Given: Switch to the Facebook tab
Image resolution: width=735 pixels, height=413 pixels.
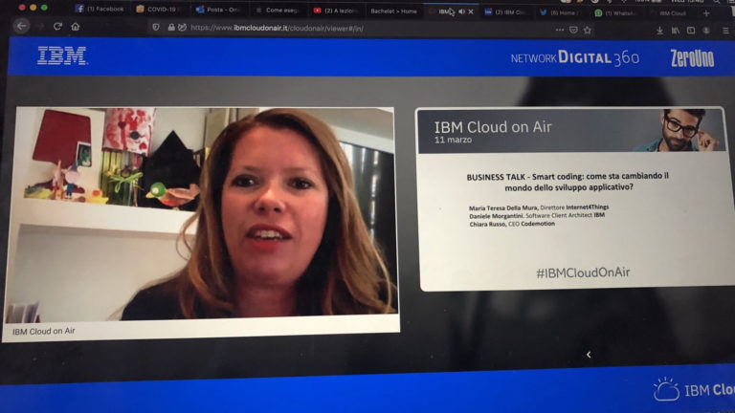Looking at the screenshot, I should [100, 9].
